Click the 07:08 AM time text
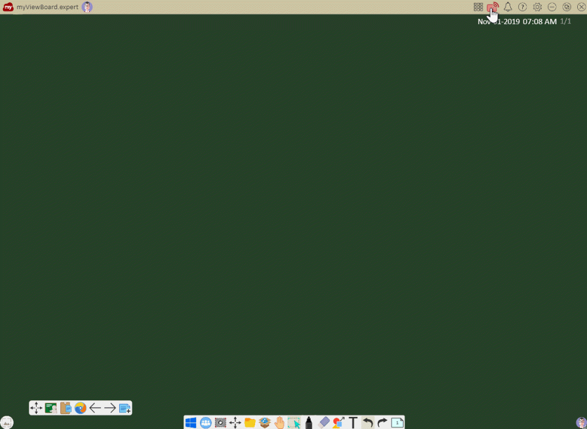The width and height of the screenshot is (587, 429). 539,22
